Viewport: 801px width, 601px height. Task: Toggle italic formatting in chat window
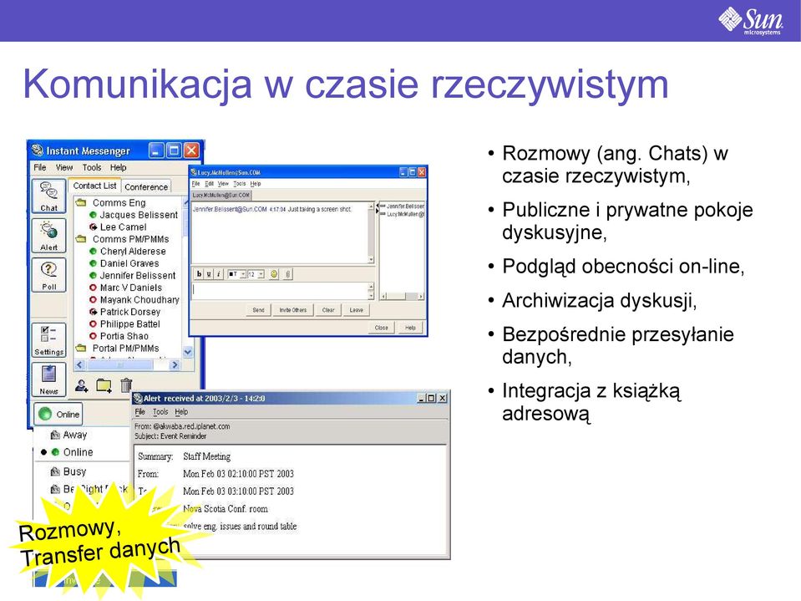218,274
